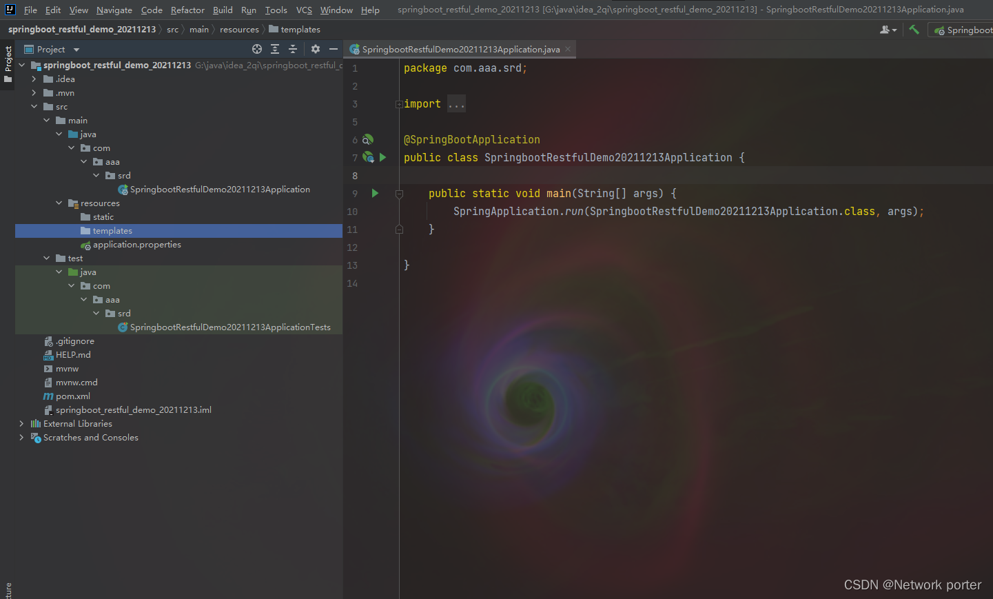Collapse the resources folder
993x599 pixels.
[x=59, y=203]
